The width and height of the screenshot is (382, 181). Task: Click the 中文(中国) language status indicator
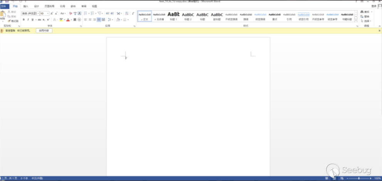pos(37,179)
